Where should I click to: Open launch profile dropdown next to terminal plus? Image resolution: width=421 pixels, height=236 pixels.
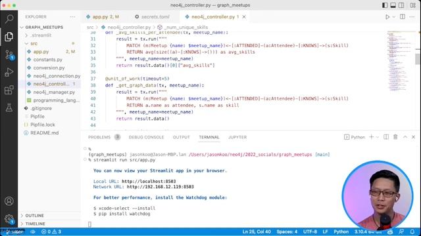click(x=378, y=137)
